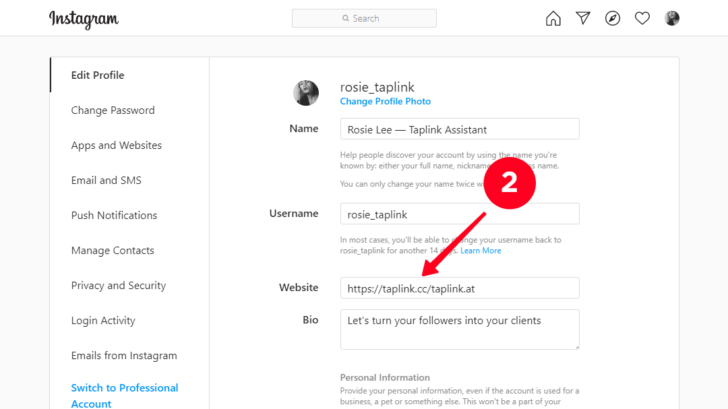Image resolution: width=728 pixels, height=409 pixels.
Task: Open Change Password settings
Action: tap(113, 111)
